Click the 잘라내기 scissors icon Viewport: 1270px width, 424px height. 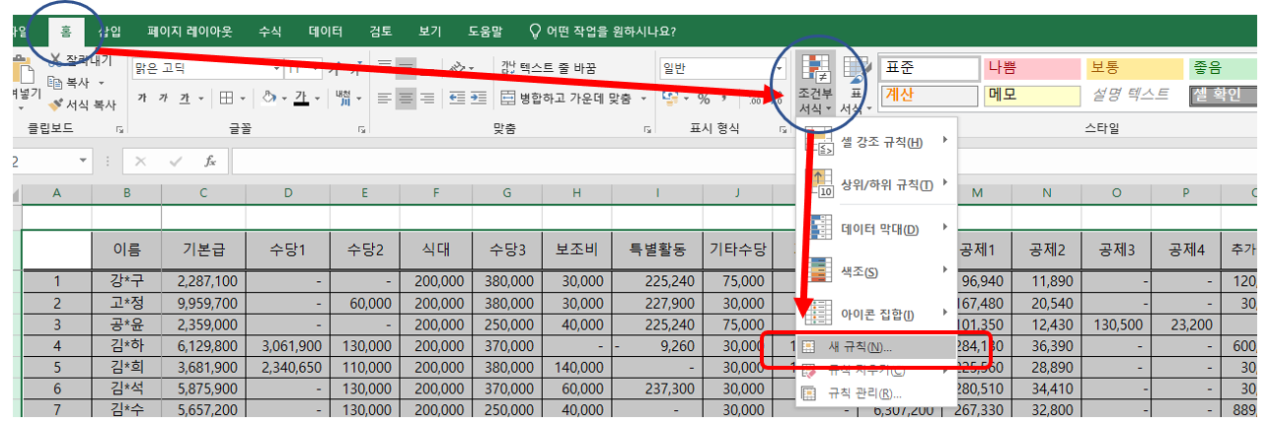(55, 61)
